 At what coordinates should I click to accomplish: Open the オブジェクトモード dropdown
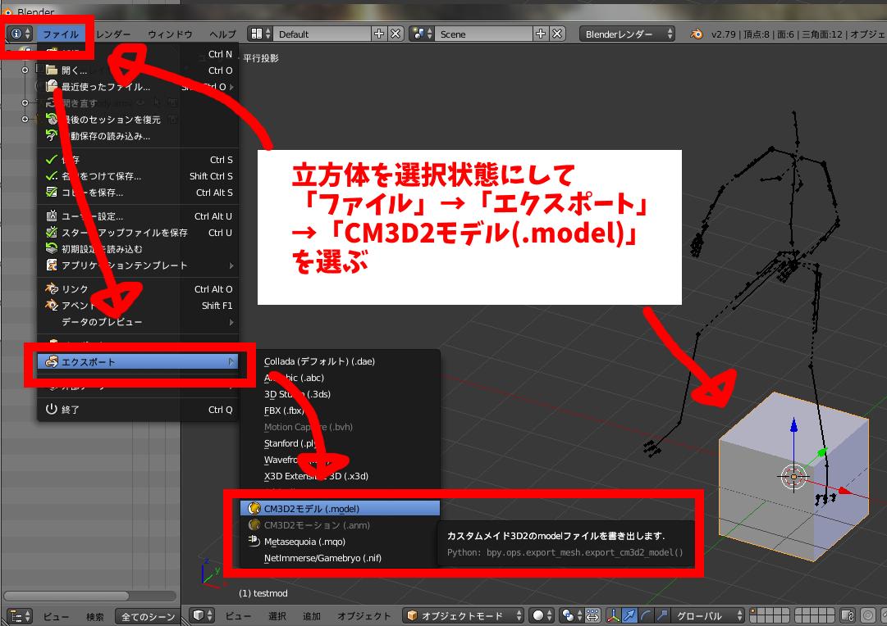(x=464, y=615)
